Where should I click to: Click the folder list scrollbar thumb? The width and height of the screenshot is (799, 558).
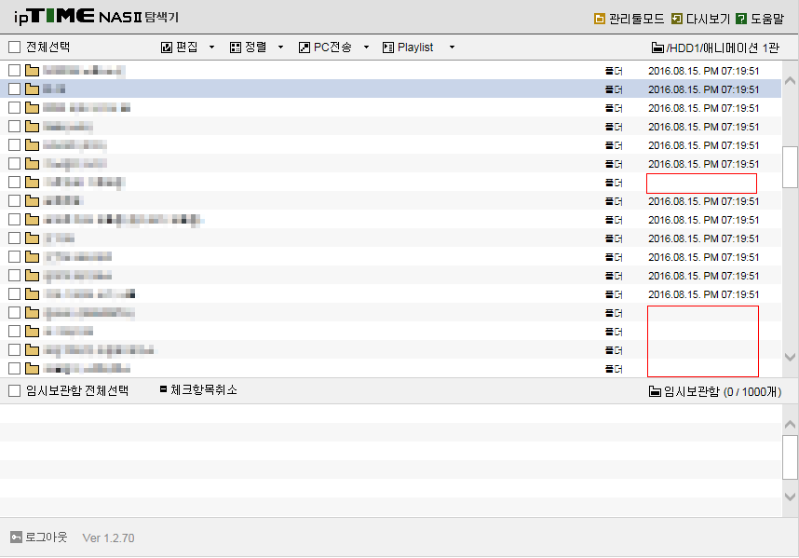[x=791, y=167]
